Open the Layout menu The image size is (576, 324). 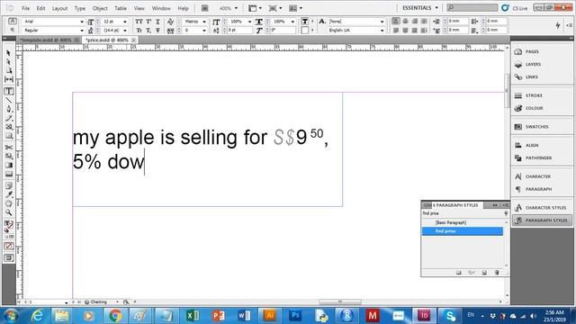[x=59, y=8]
